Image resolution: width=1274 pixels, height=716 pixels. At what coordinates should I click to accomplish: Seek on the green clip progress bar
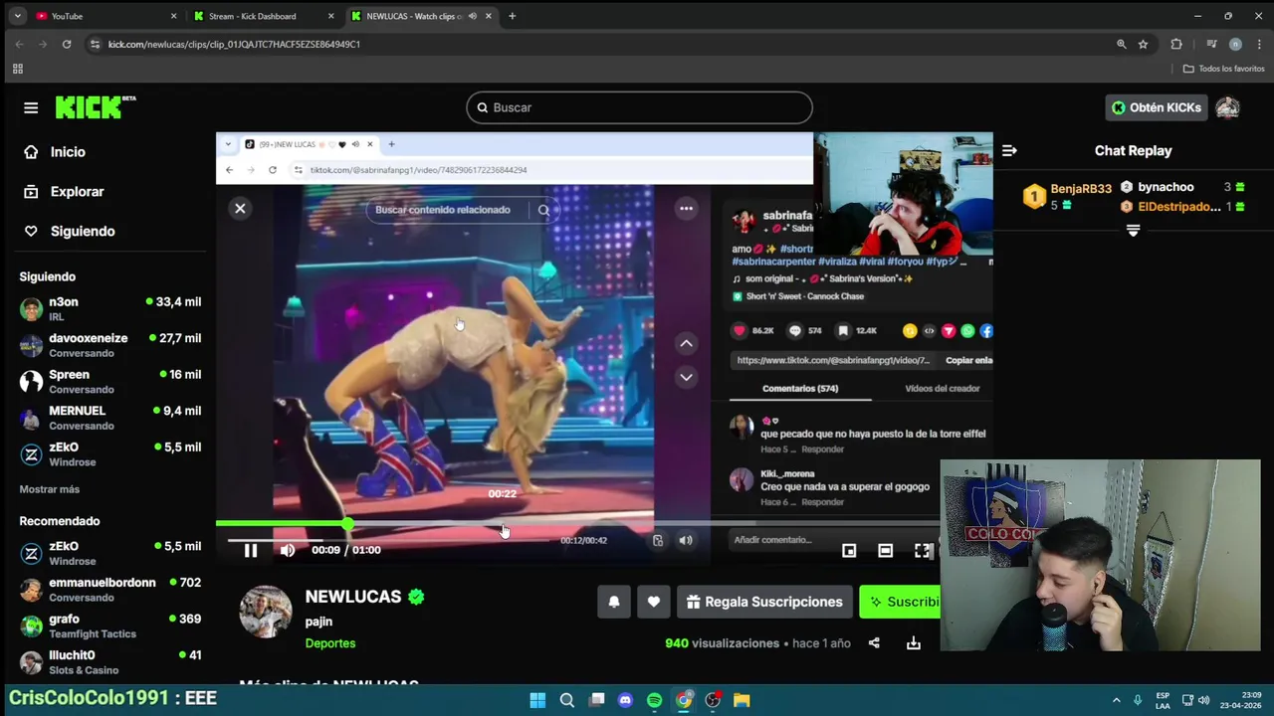pyautogui.click(x=577, y=523)
